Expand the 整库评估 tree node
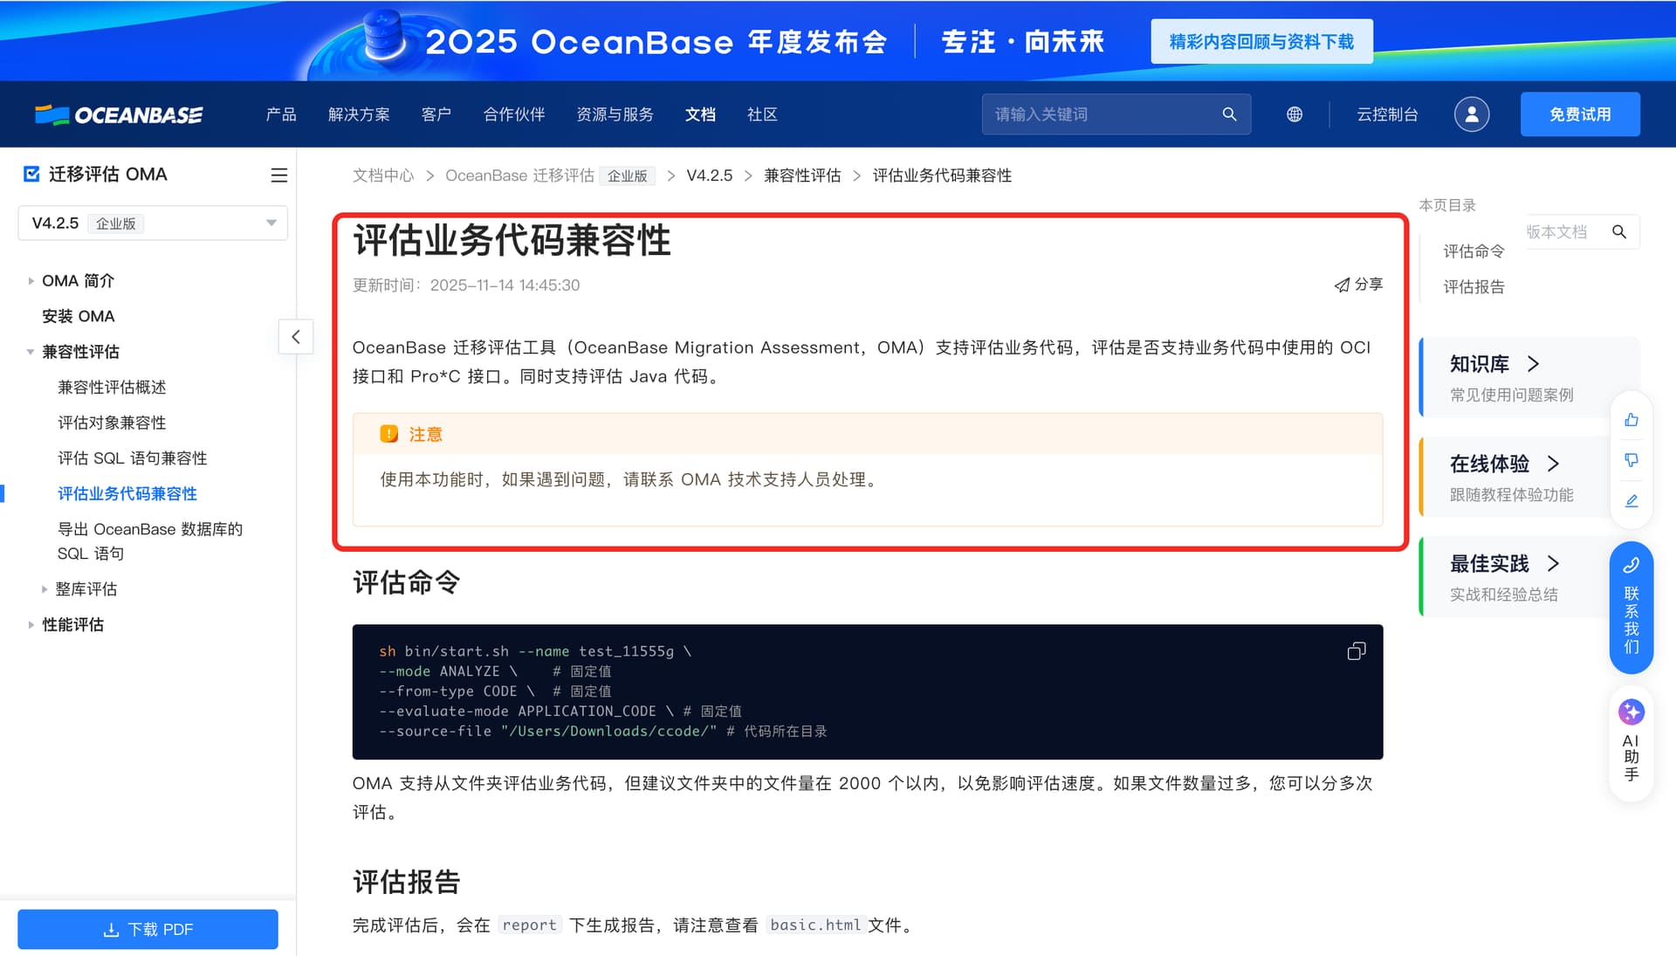Viewport: 1676px width, 956px height. click(45, 589)
